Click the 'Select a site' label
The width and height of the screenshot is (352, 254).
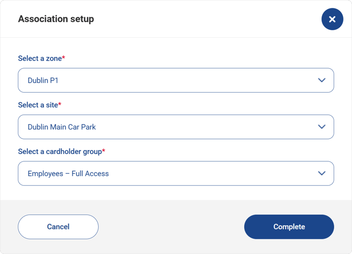click(x=38, y=105)
